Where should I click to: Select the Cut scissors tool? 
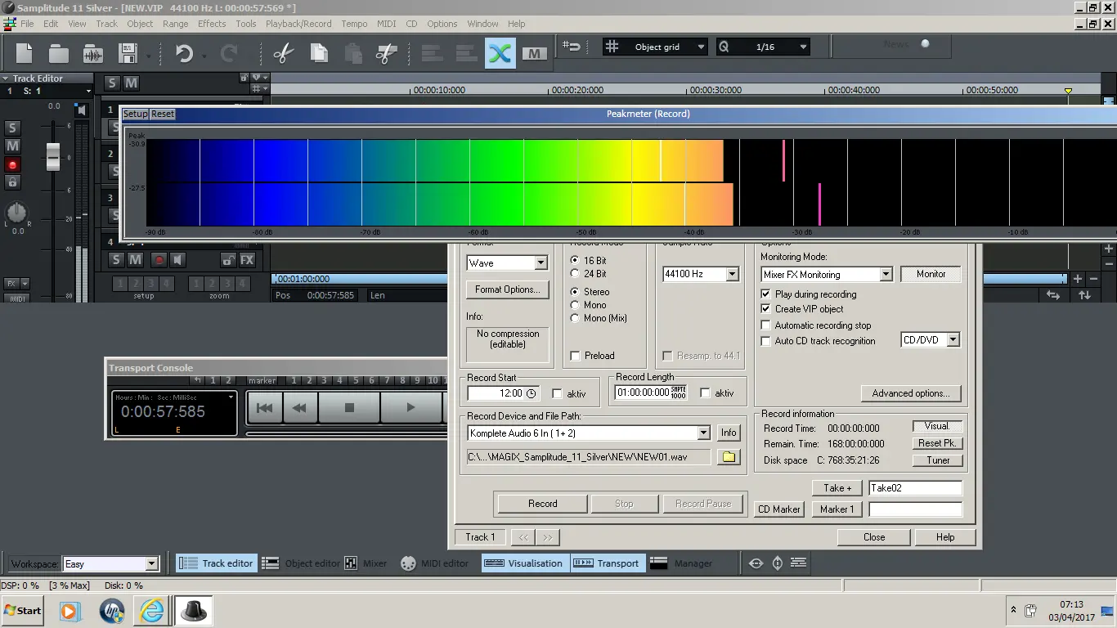283,54
